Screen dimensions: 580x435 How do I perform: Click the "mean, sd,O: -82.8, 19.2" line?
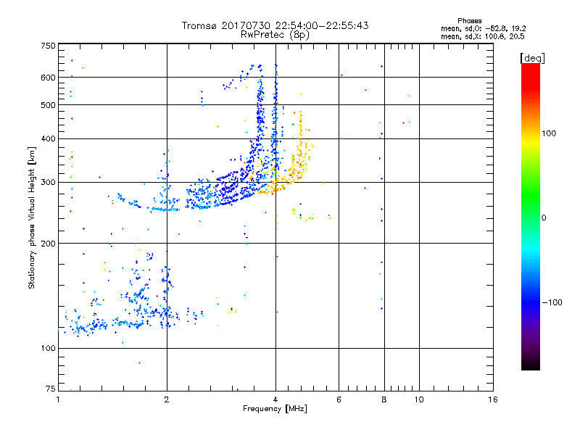[483, 28]
